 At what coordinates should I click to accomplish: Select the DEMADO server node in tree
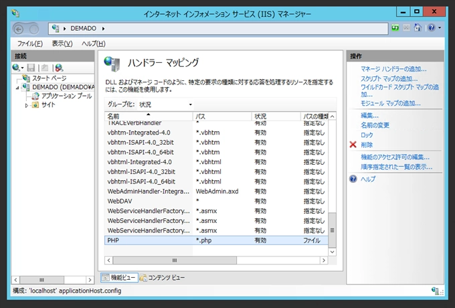tap(64, 87)
